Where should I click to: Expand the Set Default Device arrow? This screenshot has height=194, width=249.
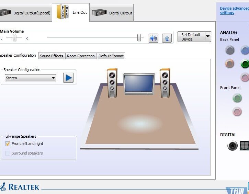207,36
